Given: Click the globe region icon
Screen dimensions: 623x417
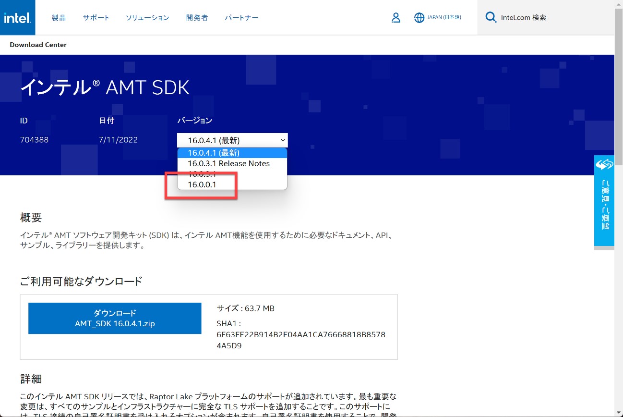Looking at the screenshot, I should point(419,18).
